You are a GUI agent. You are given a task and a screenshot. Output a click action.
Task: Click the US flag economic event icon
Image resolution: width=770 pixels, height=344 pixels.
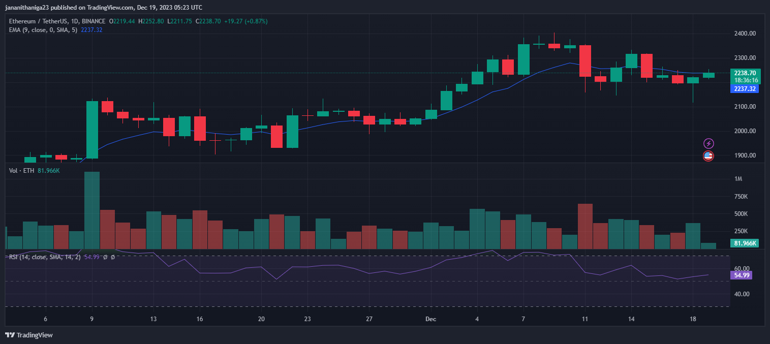click(x=708, y=156)
